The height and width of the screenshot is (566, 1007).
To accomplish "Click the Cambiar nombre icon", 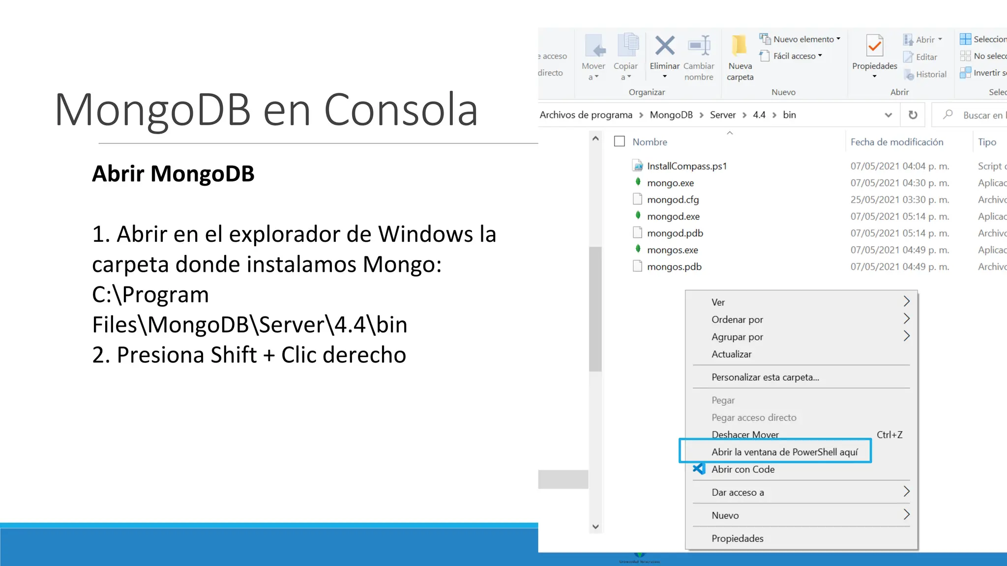I will click(x=699, y=46).
